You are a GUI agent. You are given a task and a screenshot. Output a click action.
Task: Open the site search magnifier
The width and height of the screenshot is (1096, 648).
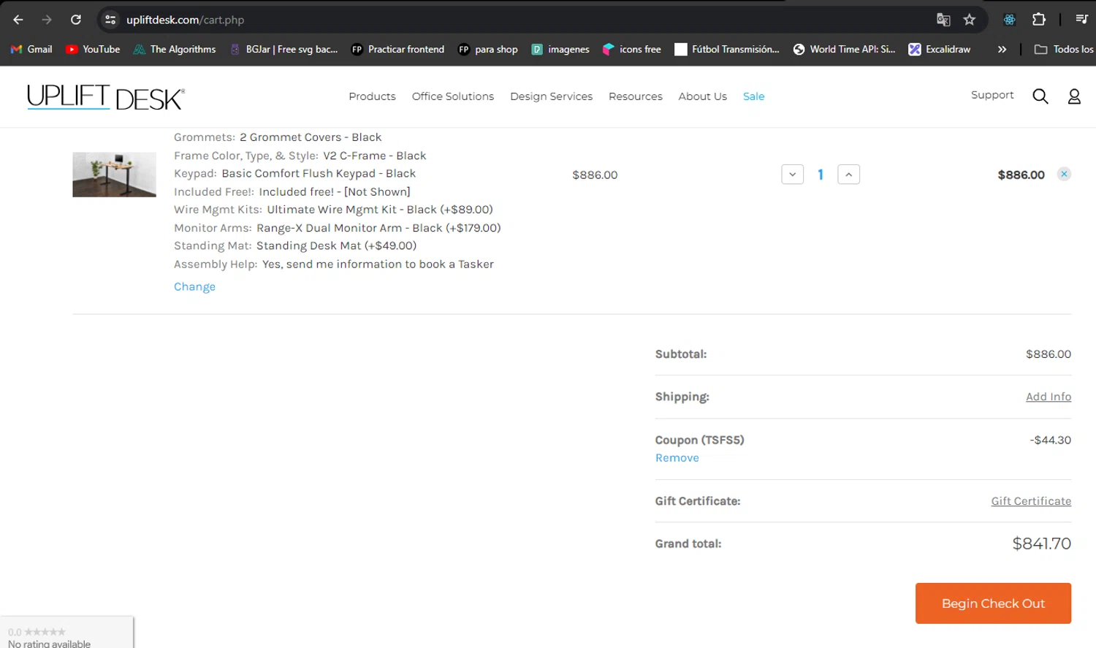(x=1040, y=96)
